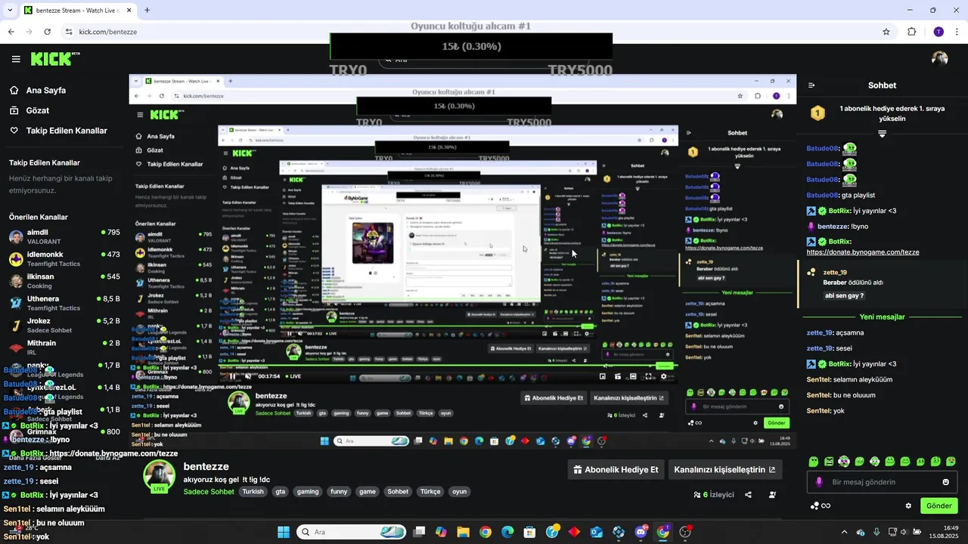Open the Chrome profile avatar
The image size is (968, 544).
939,32
